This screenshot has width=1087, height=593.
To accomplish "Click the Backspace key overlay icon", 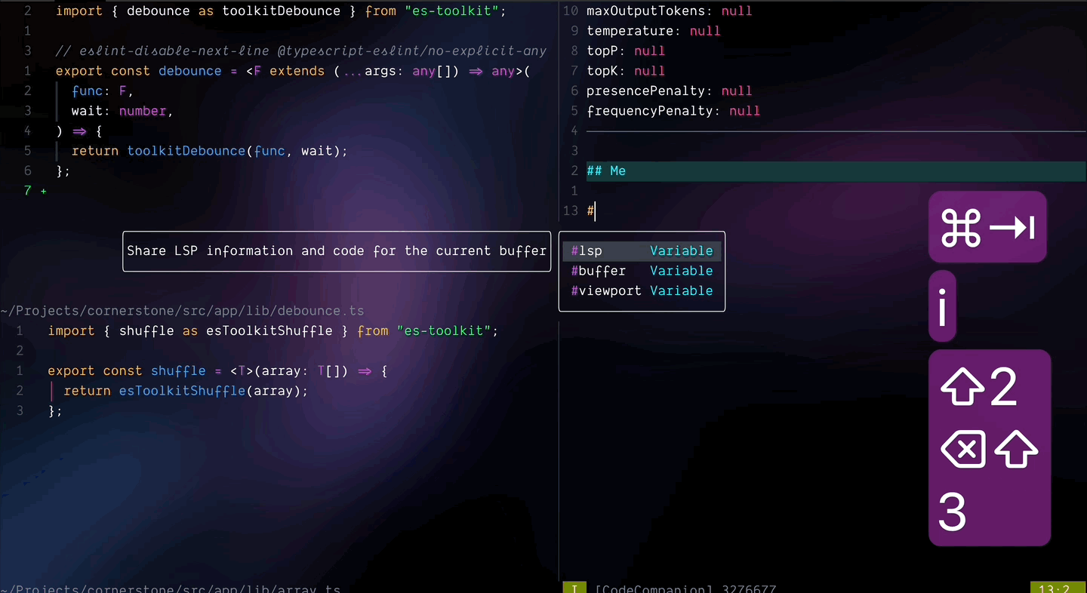I will pyautogui.click(x=963, y=449).
